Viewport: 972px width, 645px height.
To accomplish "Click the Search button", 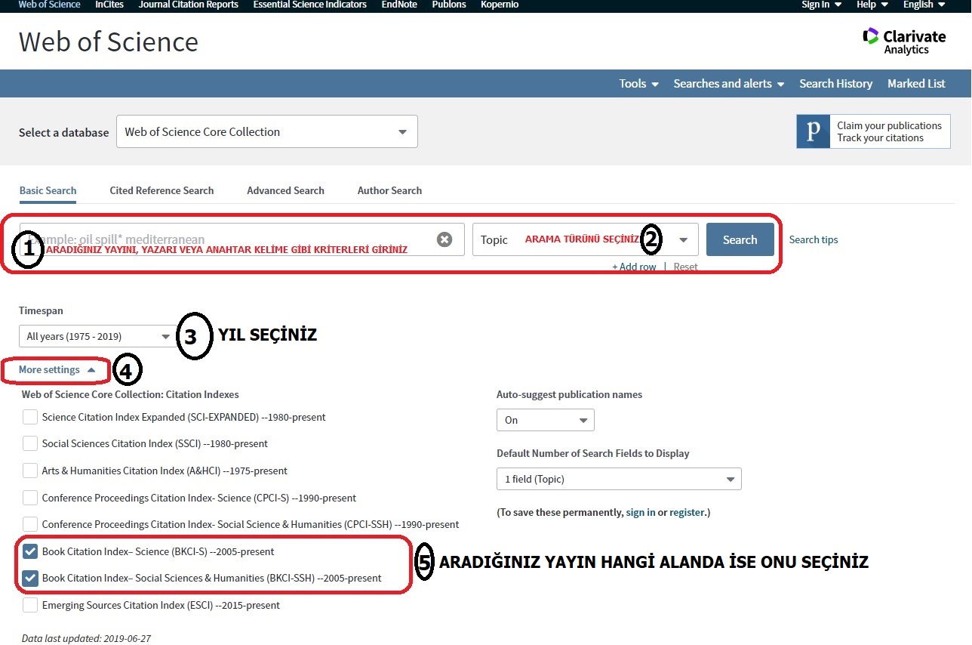I will 740,239.
